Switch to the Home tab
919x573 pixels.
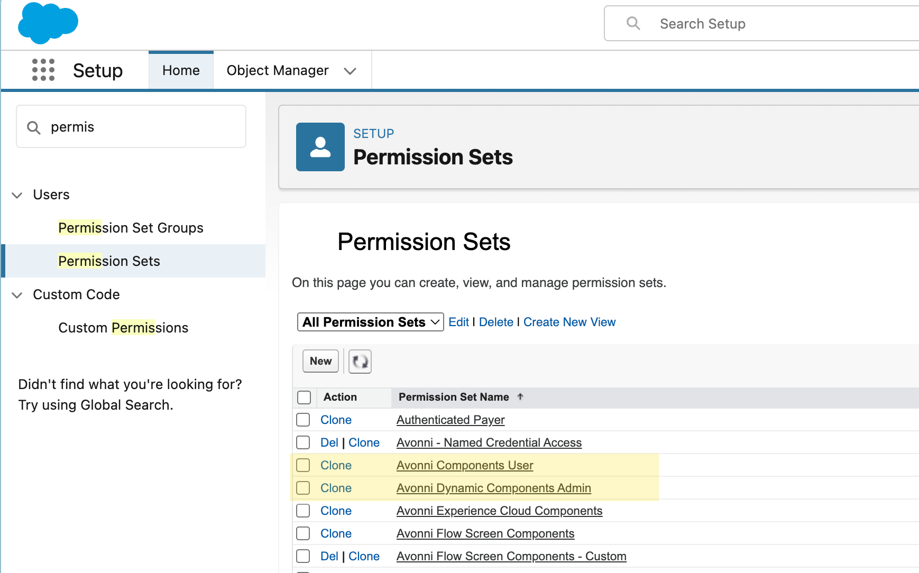(181, 70)
